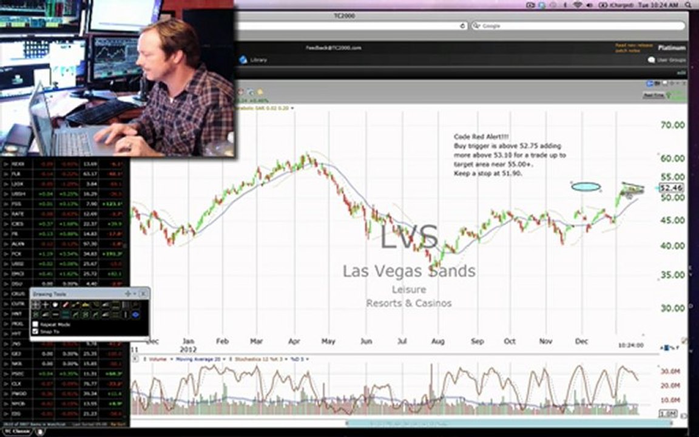Select the plain horizontal line drawing tool

tap(55, 314)
